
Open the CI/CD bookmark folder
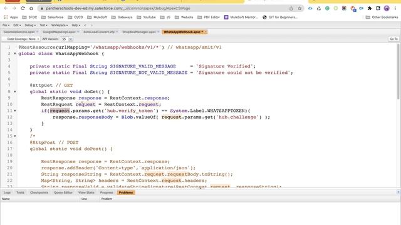tap(75, 17)
